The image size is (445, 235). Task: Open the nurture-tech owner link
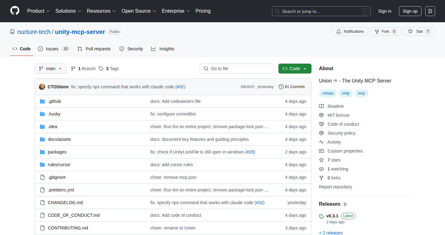click(x=34, y=32)
